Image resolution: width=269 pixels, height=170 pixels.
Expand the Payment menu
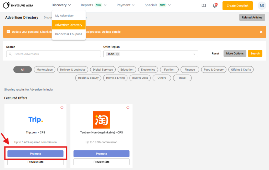126,5
